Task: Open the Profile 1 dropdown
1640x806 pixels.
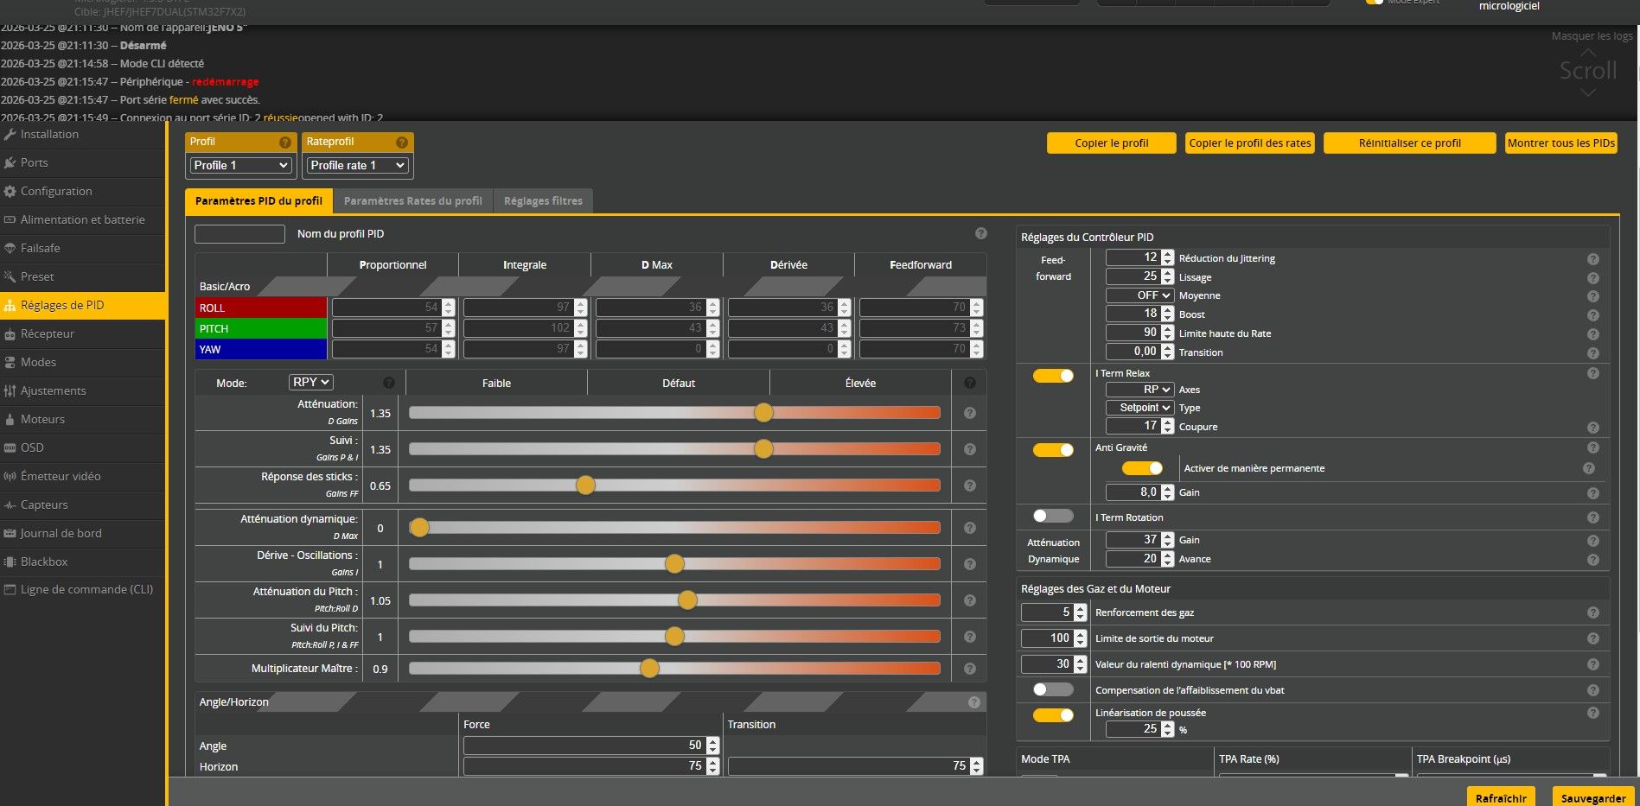Action: click(240, 165)
